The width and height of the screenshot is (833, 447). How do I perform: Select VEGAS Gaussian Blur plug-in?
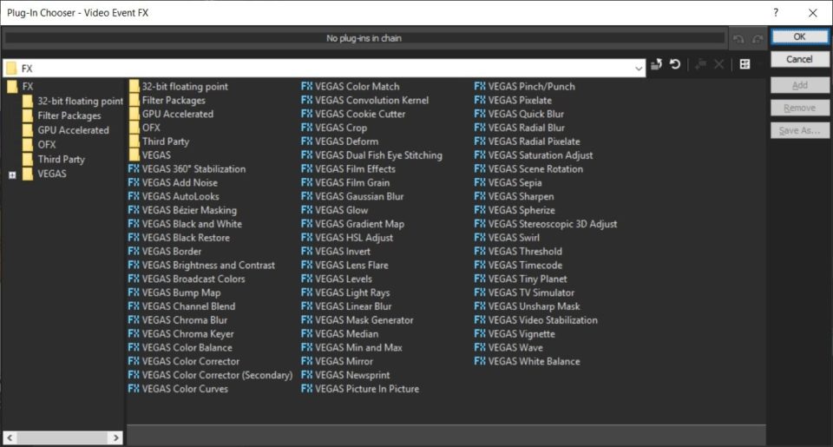(x=353, y=197)
